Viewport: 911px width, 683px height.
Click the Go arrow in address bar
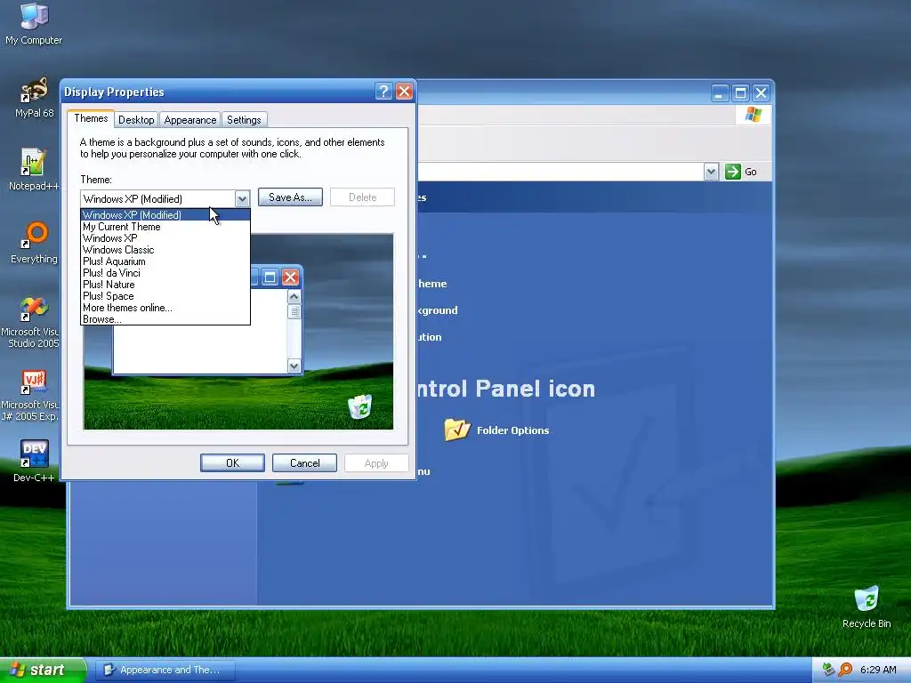point(733,172)
